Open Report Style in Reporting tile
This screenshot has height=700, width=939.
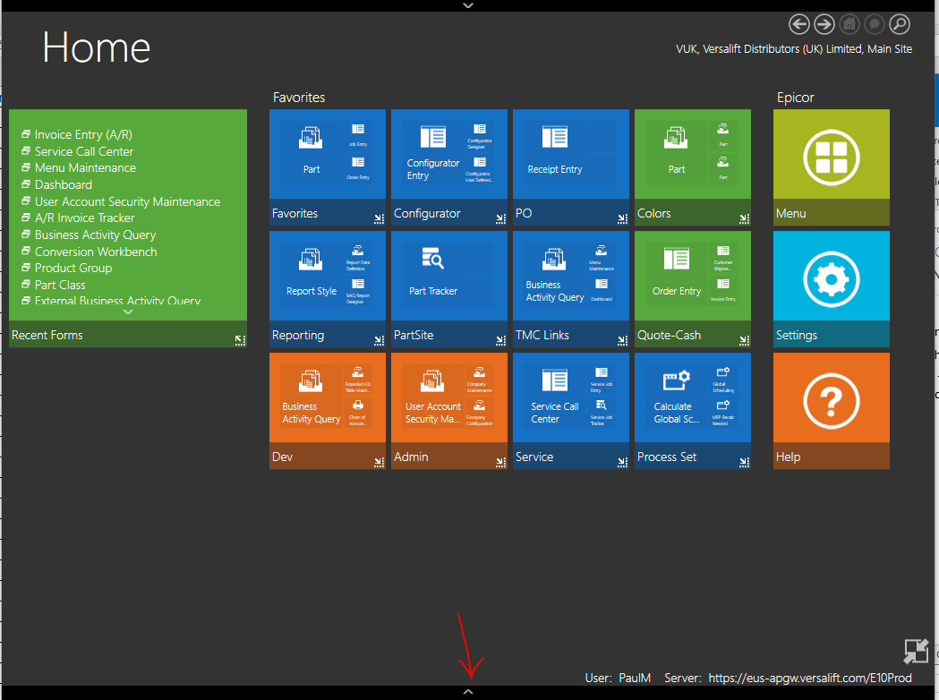pyautogui.click(x=311, y=274)
